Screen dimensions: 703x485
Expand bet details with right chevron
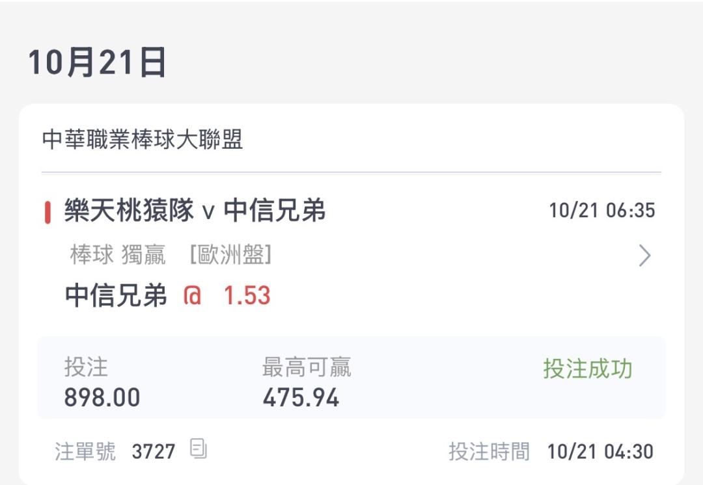644,256
